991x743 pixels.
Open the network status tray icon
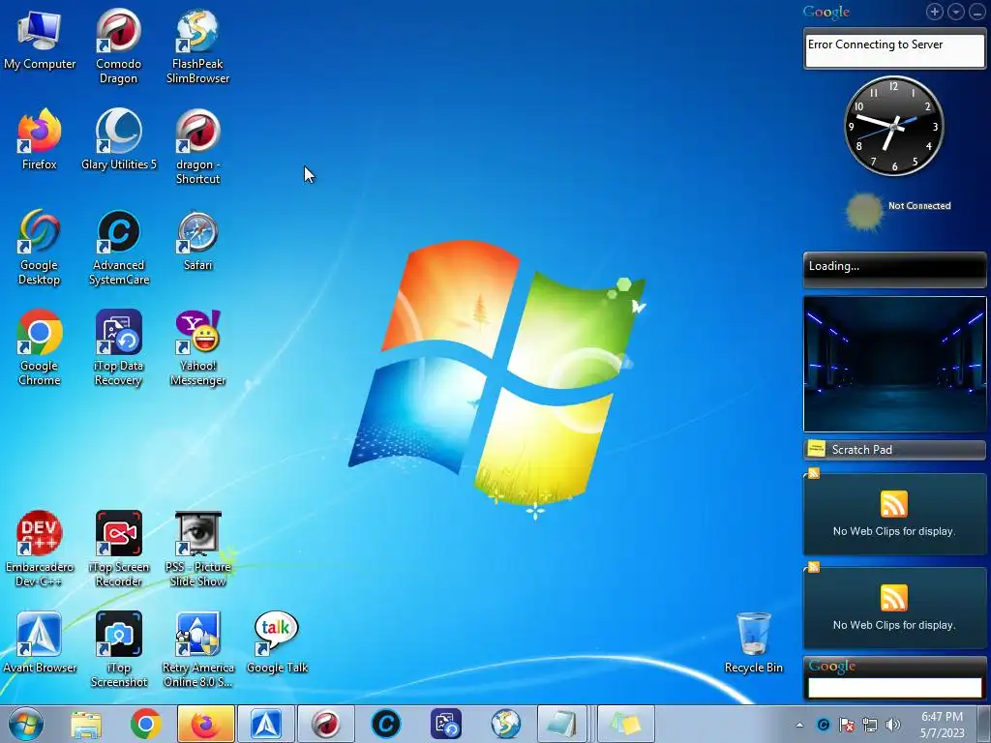click(870, 725)
